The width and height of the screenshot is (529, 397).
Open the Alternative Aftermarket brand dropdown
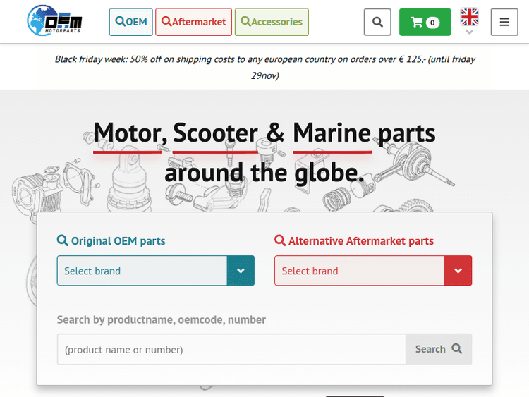(373, 271)
